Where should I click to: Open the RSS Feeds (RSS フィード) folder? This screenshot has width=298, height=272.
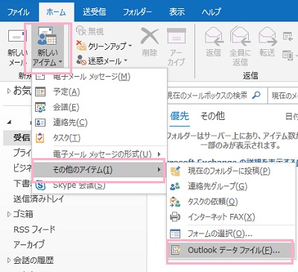34,230
